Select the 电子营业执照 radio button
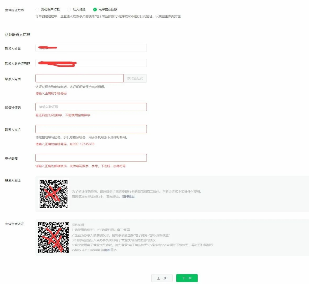Image resolution: width=309 pixels, height=284 pixels. (x=95, y=9)
